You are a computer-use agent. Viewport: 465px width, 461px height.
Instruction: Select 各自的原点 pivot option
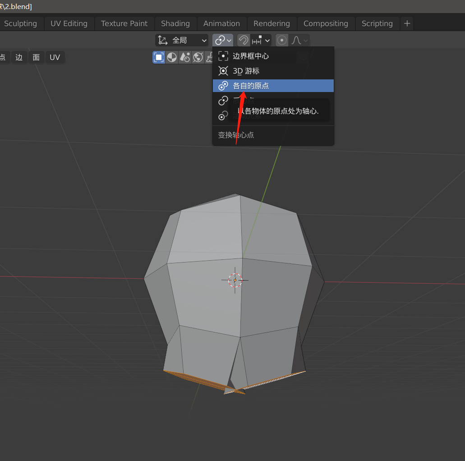273,86
